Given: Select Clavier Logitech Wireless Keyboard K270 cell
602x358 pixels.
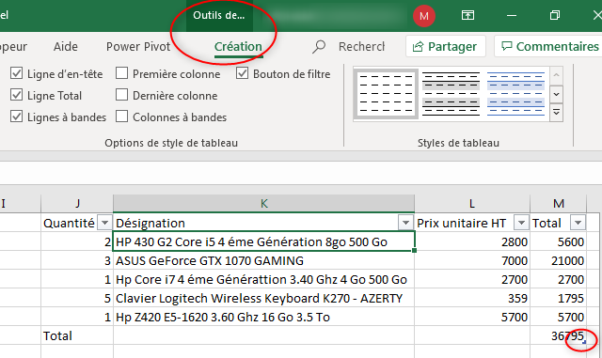Looking at the screenshot, I should [263, 298].
